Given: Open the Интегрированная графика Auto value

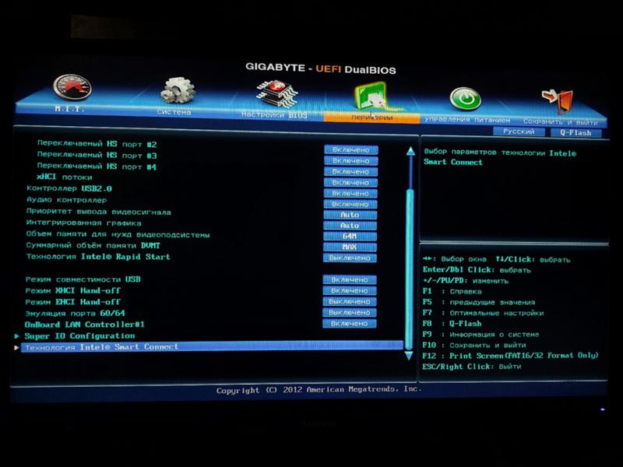Looking at the screenshot, I should coord(350,225).
